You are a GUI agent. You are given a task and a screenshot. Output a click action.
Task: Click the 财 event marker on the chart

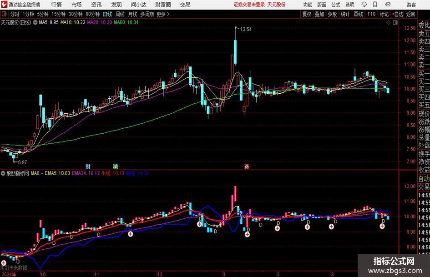(x=88, y=166)
